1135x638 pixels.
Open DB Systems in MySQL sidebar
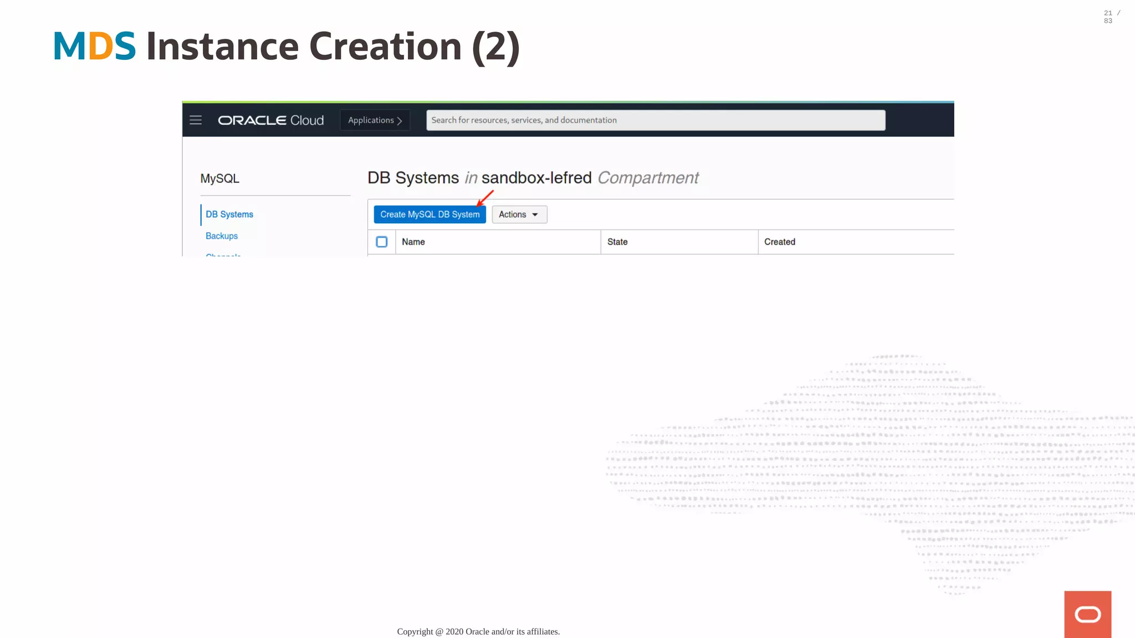[229, 214]
